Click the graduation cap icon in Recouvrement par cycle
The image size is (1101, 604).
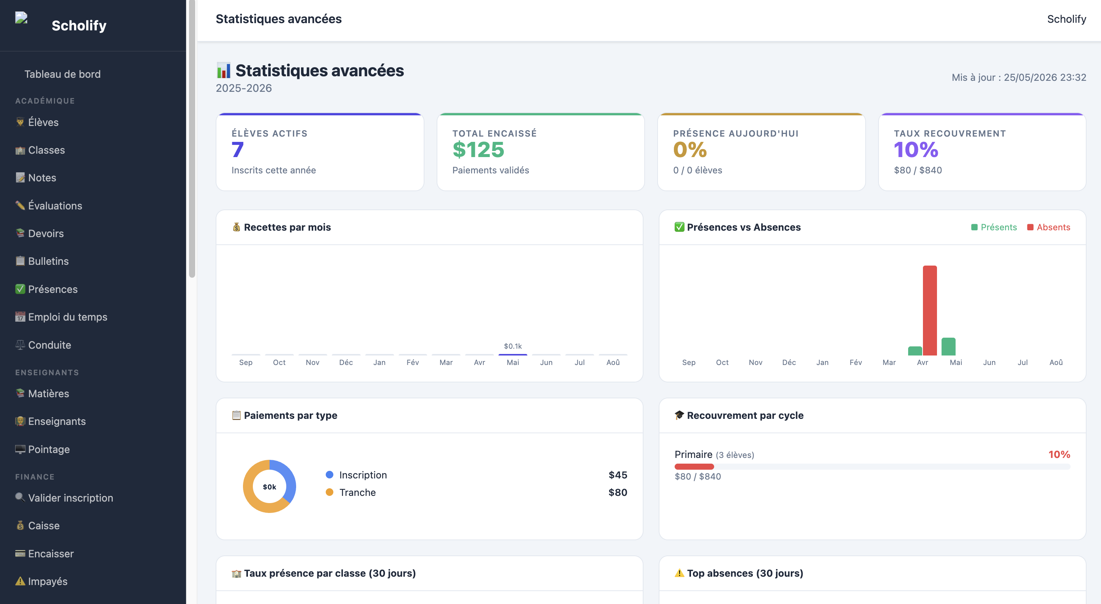pyautogui.click(x=679, y=415)
